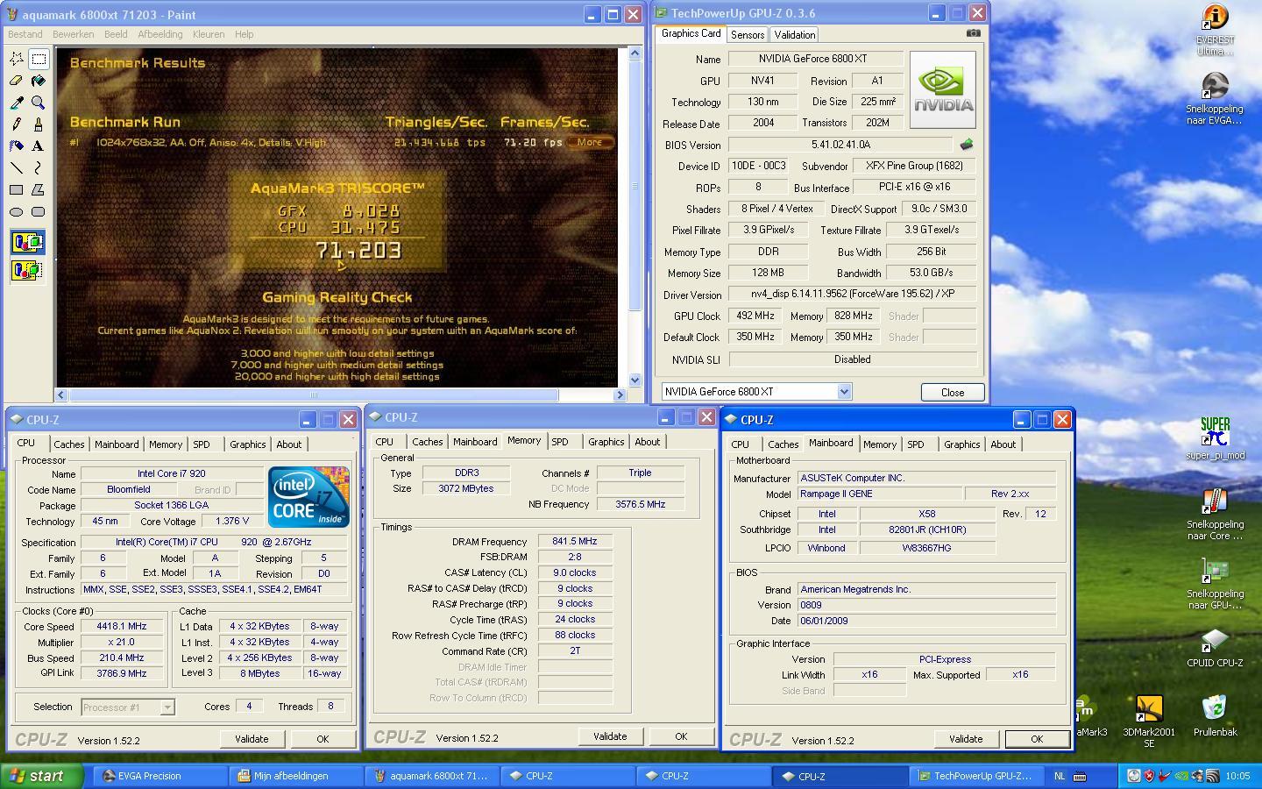Screen dimensions: 1262x789
Task: Choose the Eraser tool in Paint
Action: (17, 81)
